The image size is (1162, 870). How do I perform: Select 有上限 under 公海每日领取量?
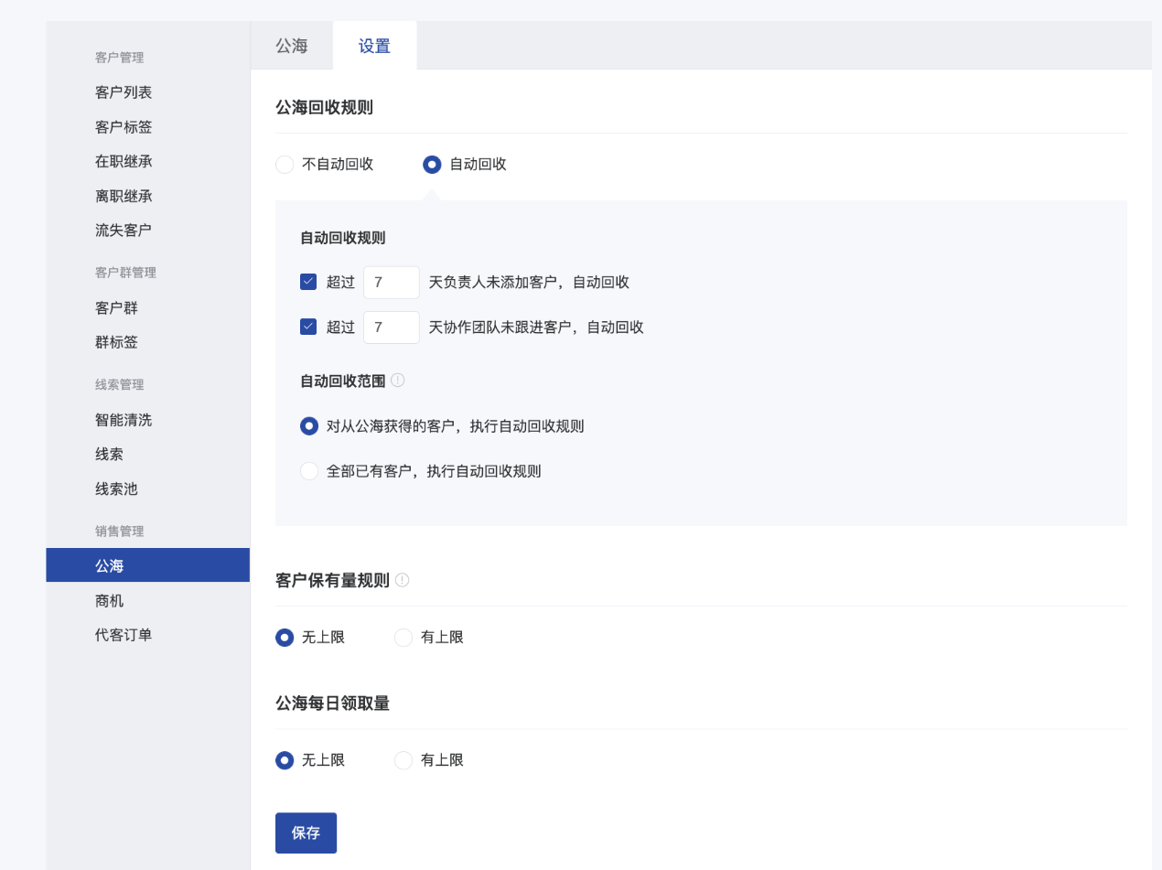tap(403, 760)
